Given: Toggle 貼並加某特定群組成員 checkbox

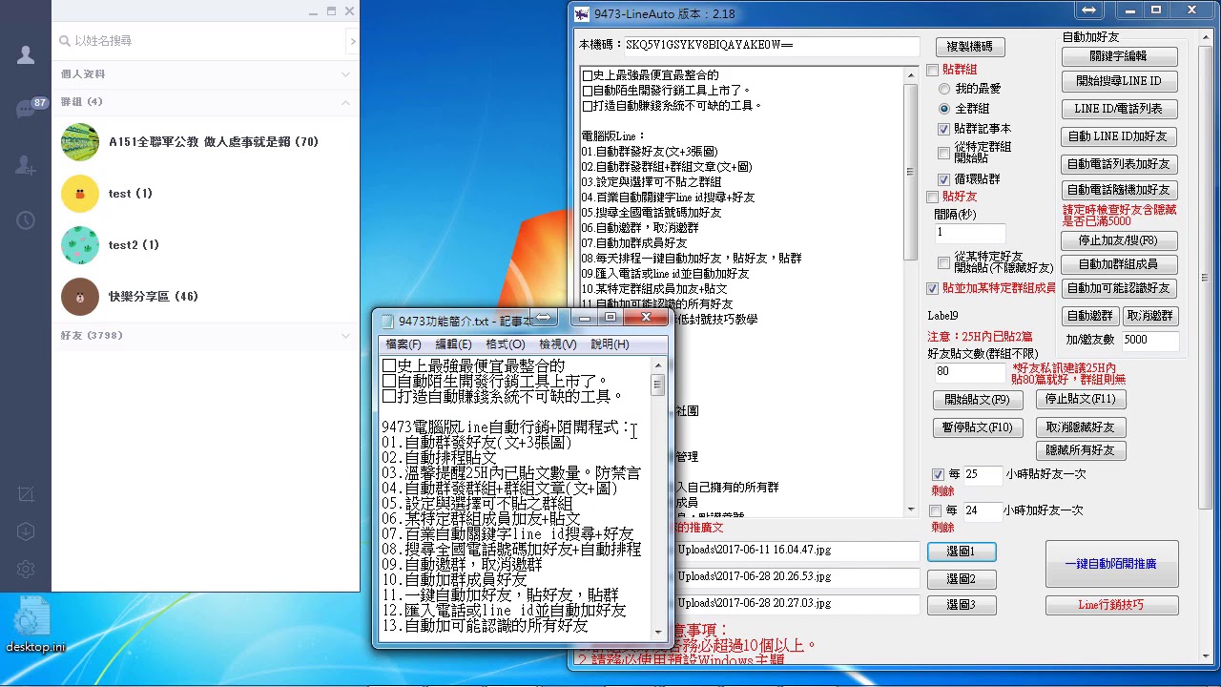Looking at the screenshot, I should 933,288.
